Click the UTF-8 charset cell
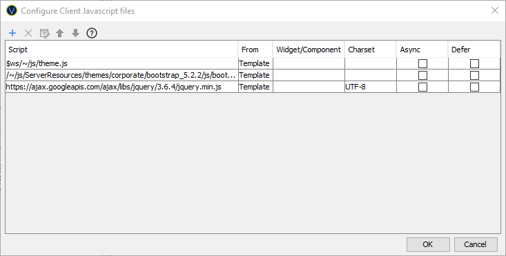 (x=371, y=87)
